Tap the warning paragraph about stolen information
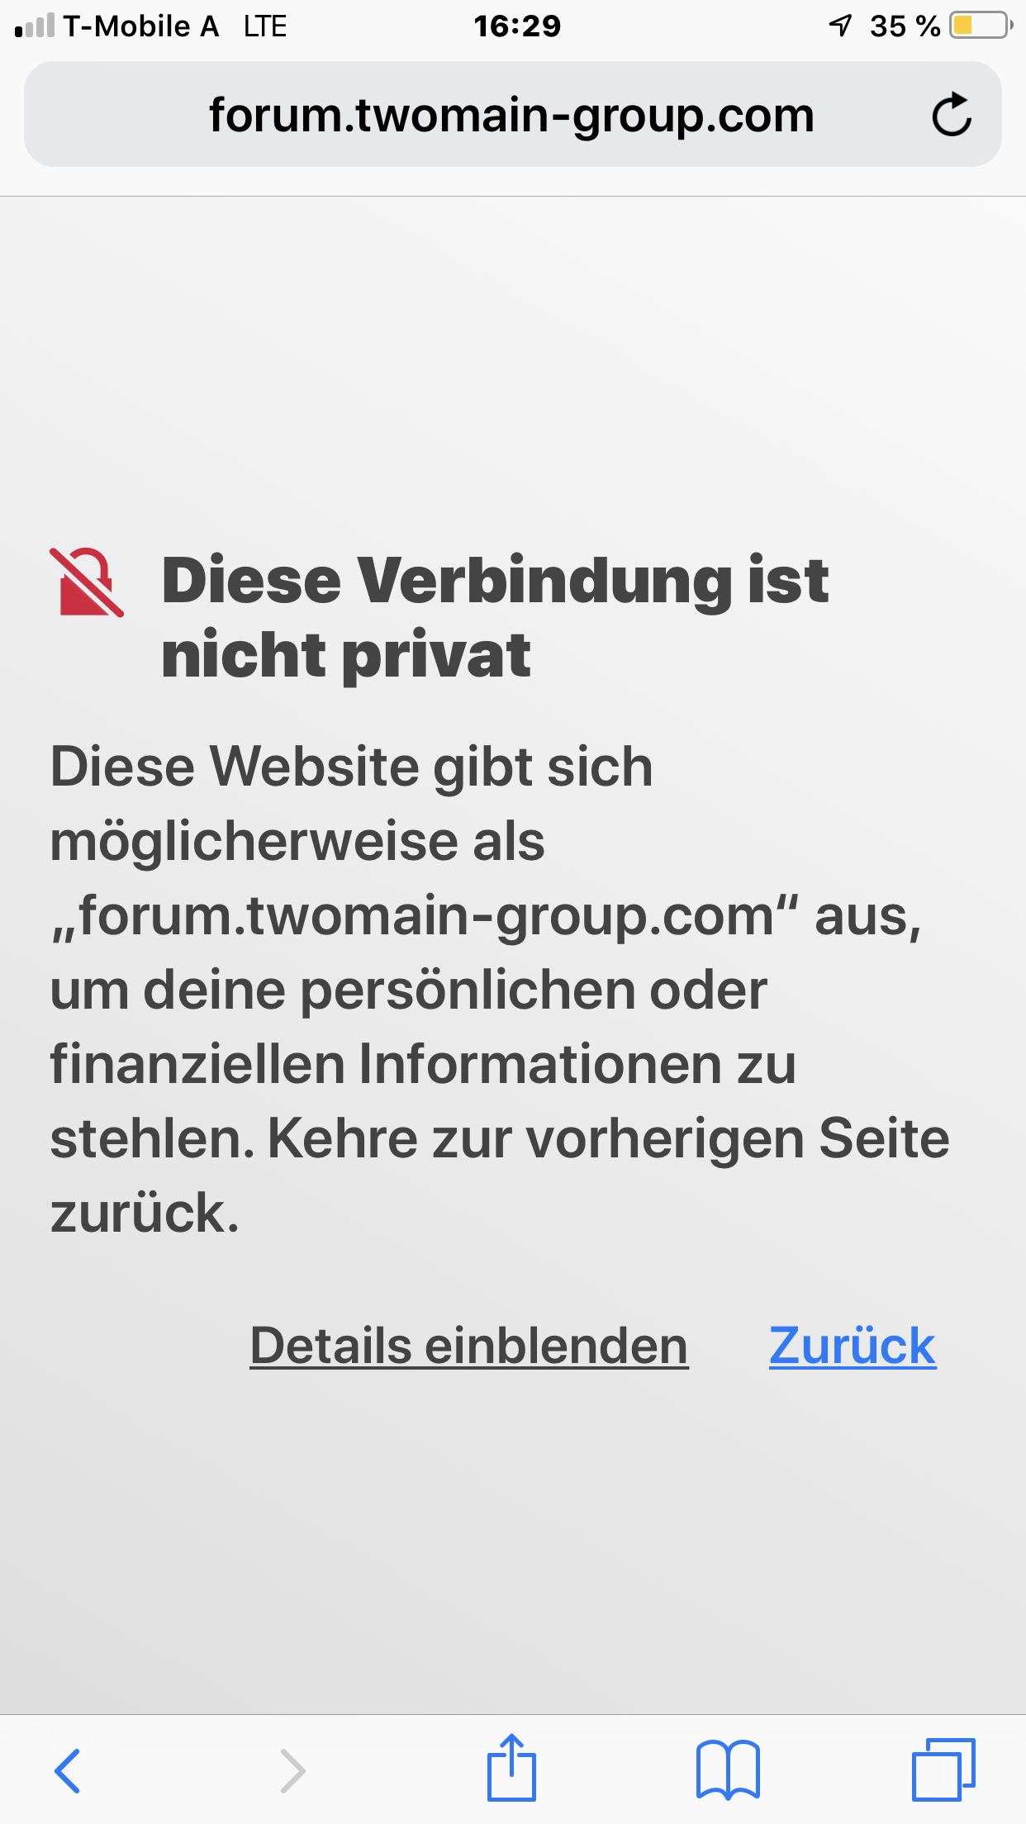This screenshot has height=1824, width=1026. tap(500, 990)
